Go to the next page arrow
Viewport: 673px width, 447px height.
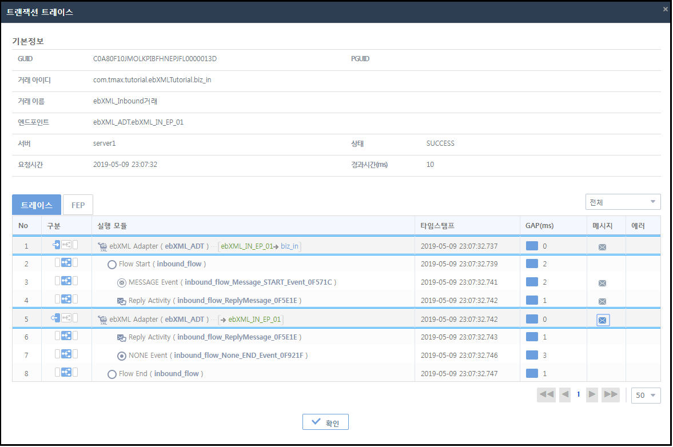(x=592, y=394)
